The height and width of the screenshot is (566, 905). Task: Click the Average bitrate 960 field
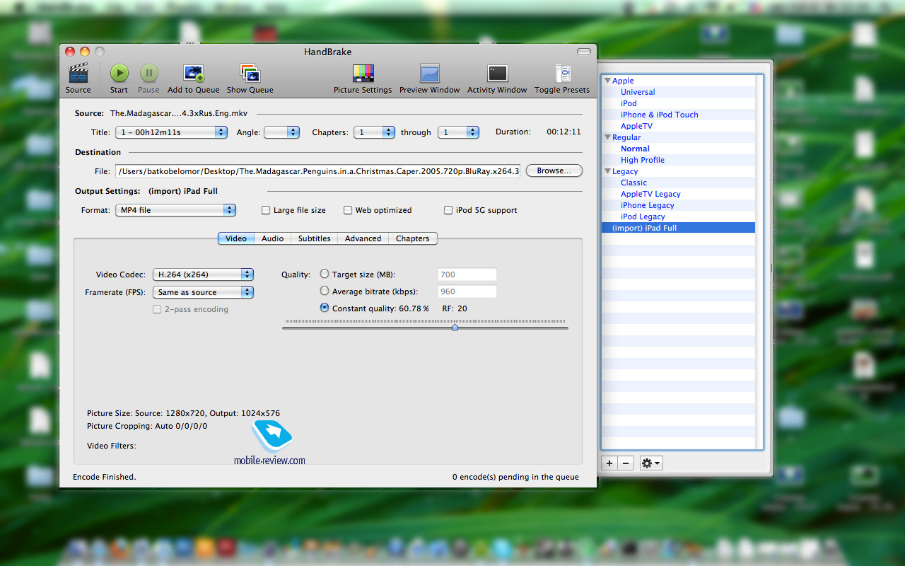(467, 291)
